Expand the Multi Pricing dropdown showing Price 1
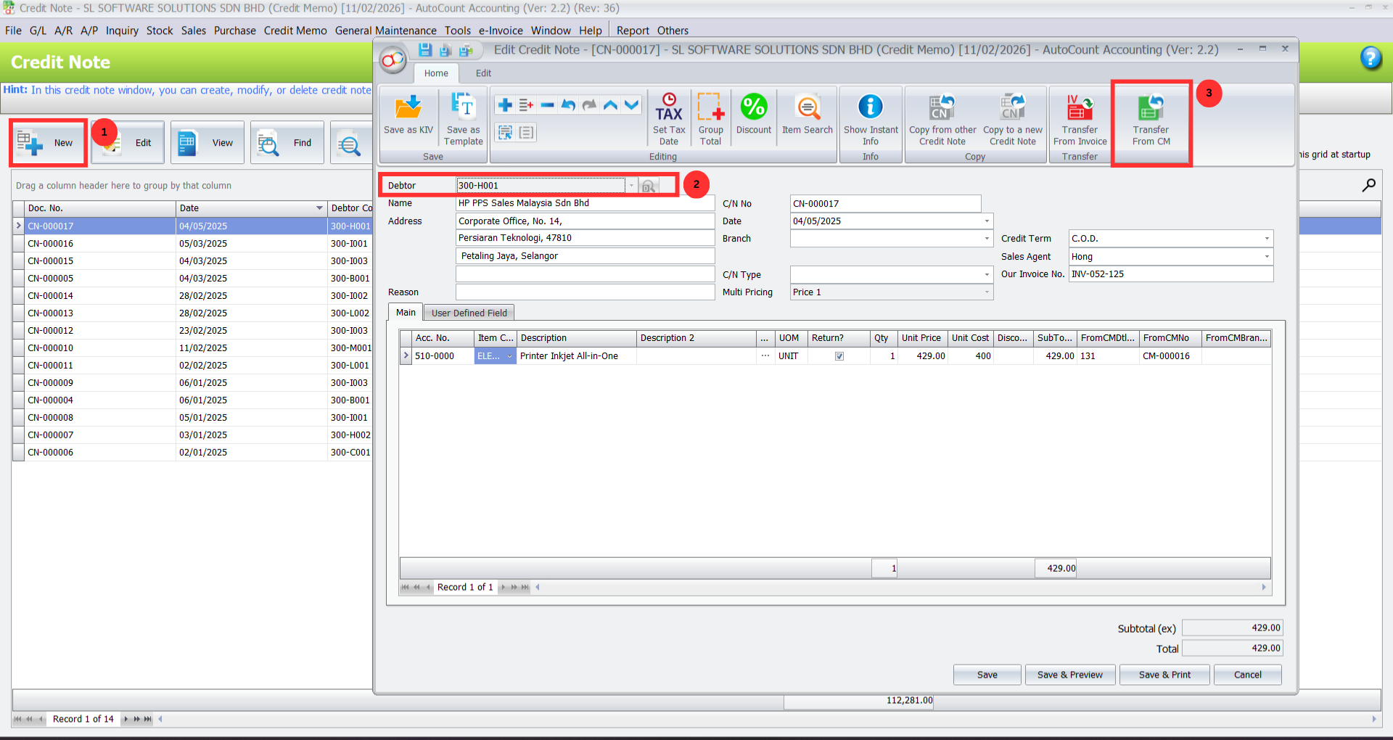This screenshot has height=740, width=1393. [x=987, y=292]
